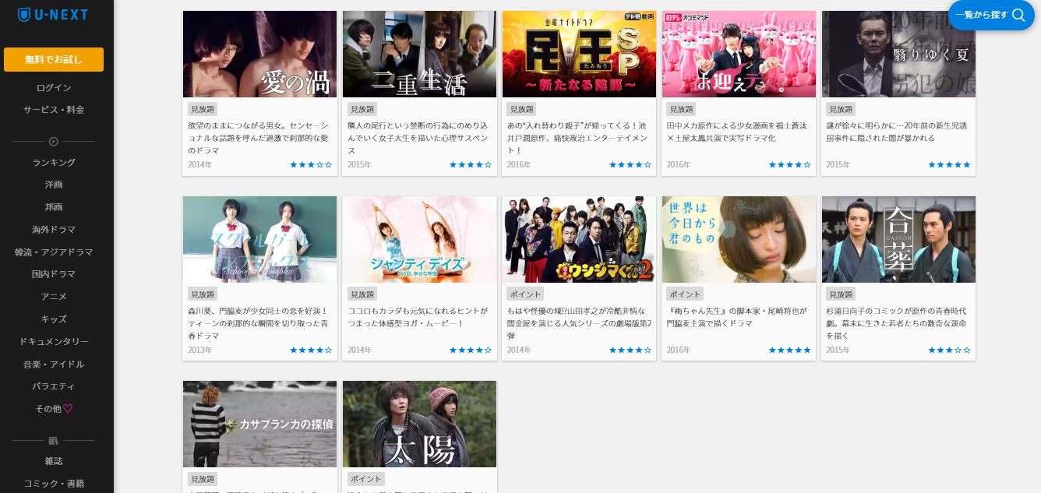Click ポイント badge on 太陽 card

point(365,479)
